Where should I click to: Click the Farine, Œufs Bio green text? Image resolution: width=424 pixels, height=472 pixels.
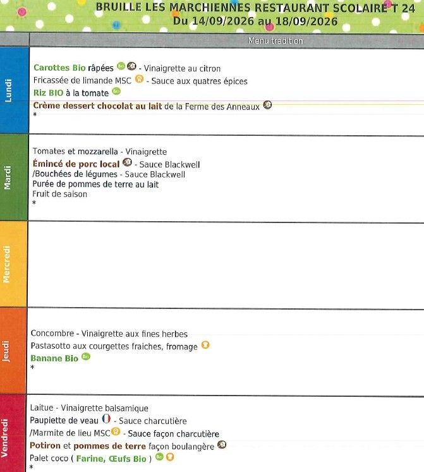pyautogui.click(x=111, y=459)
